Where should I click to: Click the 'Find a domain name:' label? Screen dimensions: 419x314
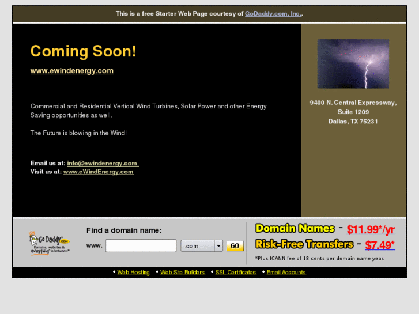[124, 230]
